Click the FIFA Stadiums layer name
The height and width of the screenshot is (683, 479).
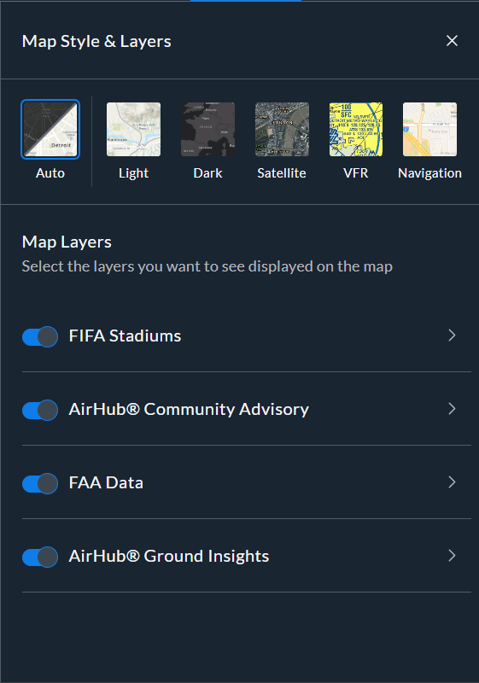coord(125,336)
